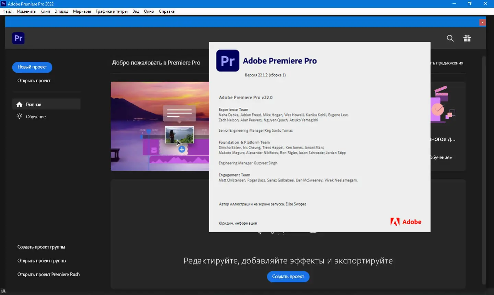Screen dimensions: 494x295
Task: Click the Engineering Manager Gurpreet Singh line
Action: click(248, 163)
